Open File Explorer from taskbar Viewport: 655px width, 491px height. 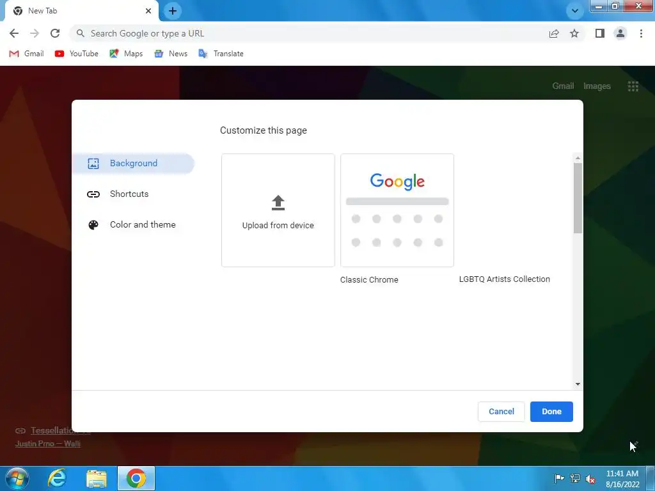coord(97,478)
